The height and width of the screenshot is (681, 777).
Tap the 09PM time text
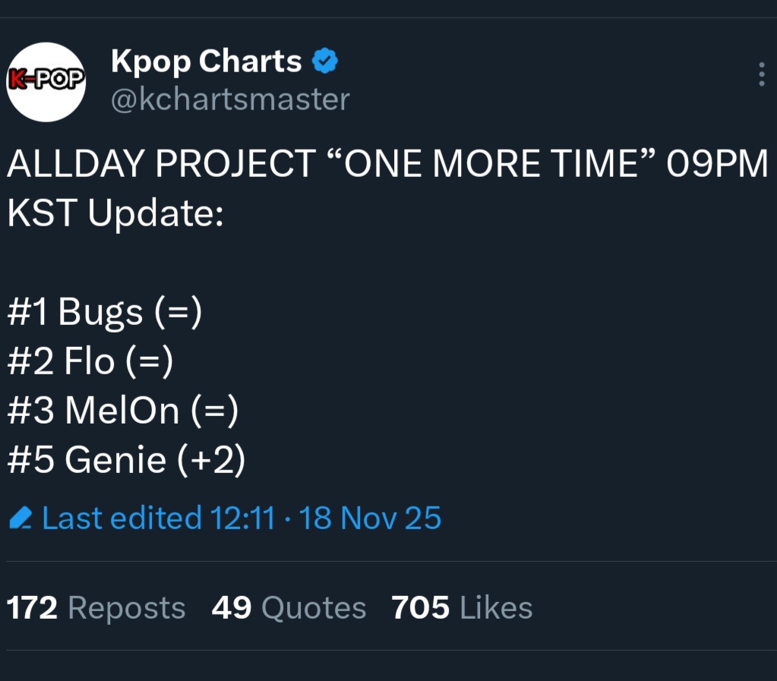[x=717, y=164]
